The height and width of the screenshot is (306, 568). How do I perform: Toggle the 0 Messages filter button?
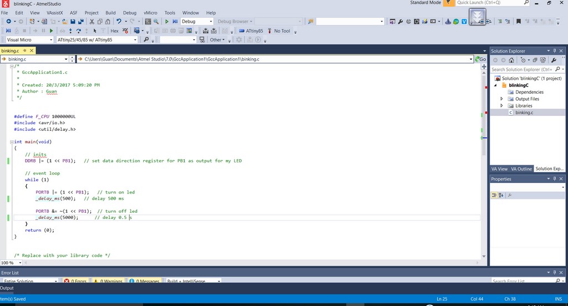point(145,281)
